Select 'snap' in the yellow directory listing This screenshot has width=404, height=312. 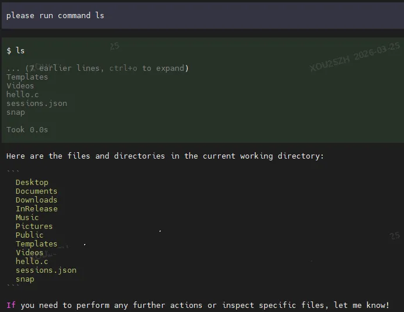pyautogui.click(x=25, y=279)
